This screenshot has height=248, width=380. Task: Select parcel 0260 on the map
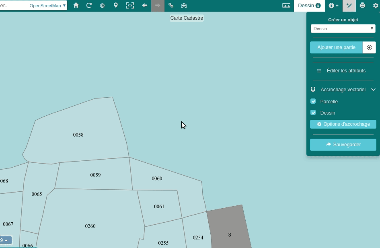(x=90, y=226)
